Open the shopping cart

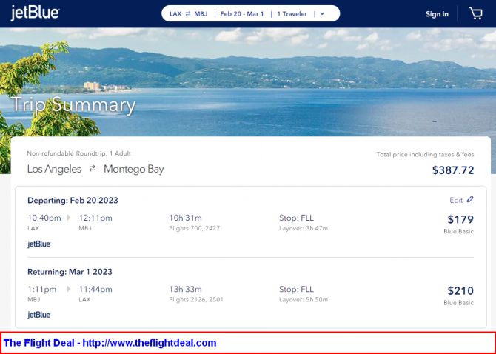pos(476,13)
